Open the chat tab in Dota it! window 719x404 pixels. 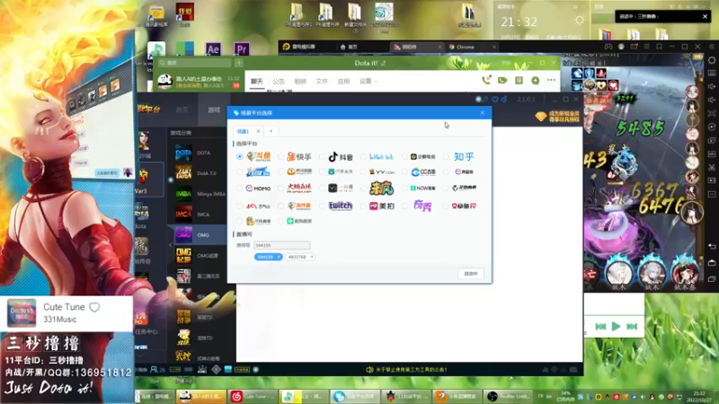(x=257, y=82)
